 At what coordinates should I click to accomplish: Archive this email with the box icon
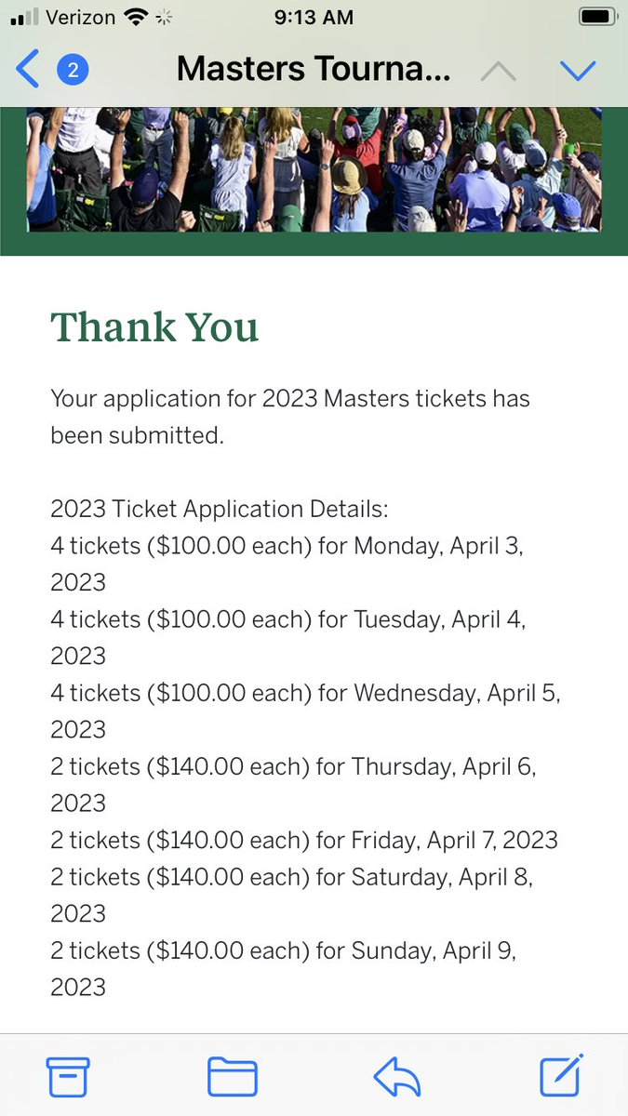click(68, 1076)
